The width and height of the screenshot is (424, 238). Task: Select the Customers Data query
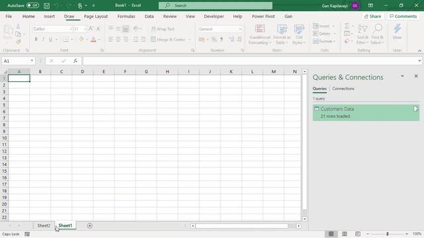366,112
